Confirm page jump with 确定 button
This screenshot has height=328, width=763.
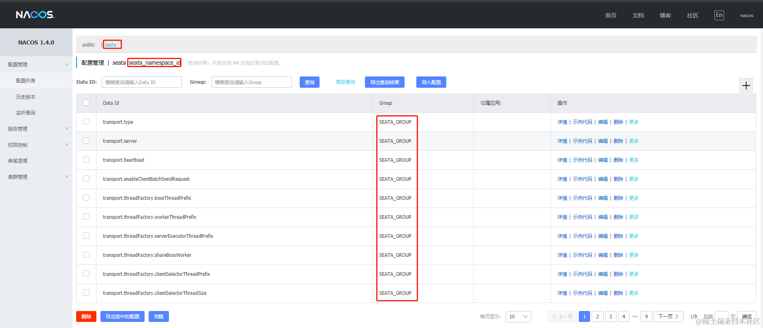click(x=747, y=317)
